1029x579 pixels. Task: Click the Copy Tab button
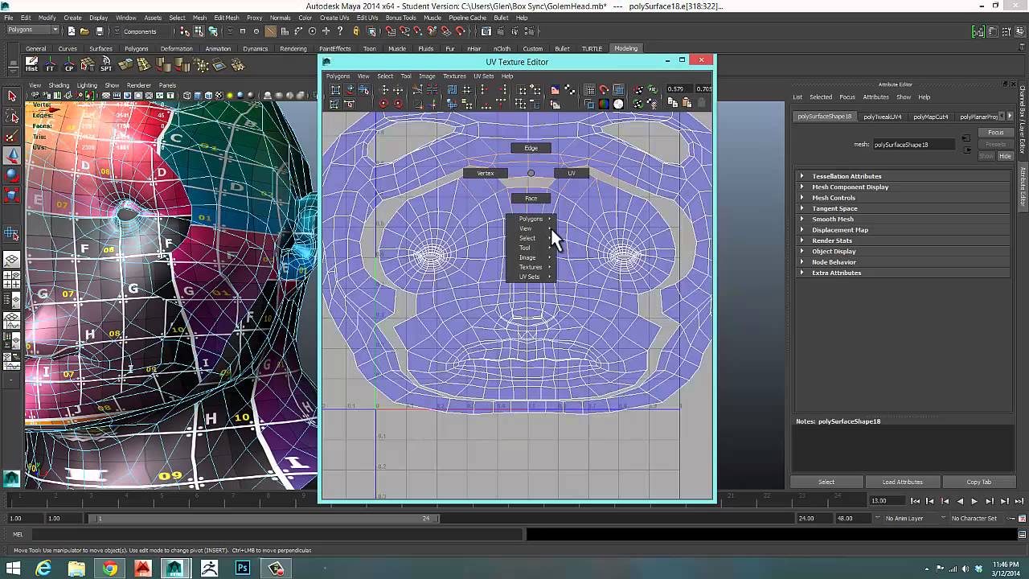tap(978, 482)
